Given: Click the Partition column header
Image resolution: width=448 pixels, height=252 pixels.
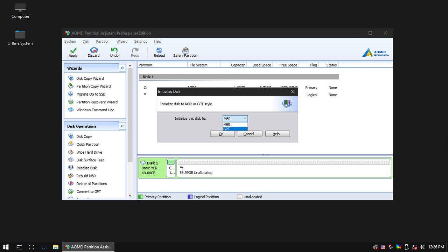Looking at the screenshot, I should click(x=162, y=65).
